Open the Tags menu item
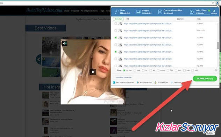221x137 pixels. pos(102,11)
